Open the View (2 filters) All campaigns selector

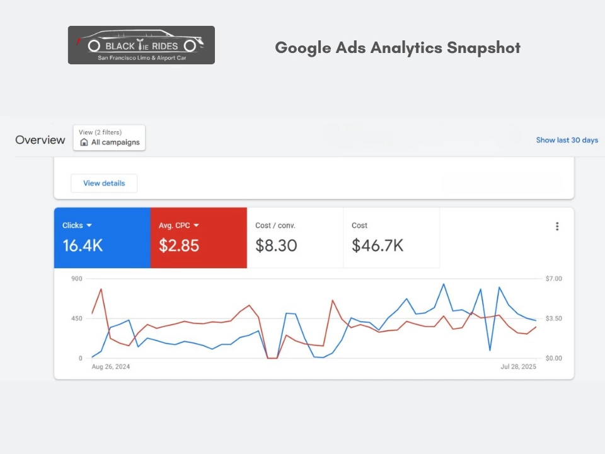109,137
